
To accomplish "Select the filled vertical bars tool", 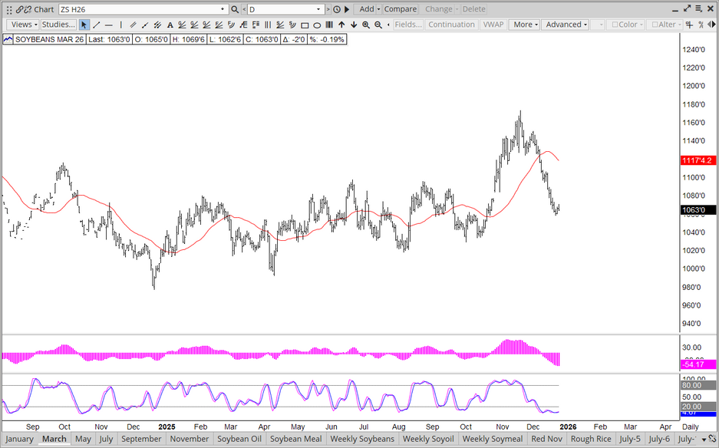I will (328, 25).
